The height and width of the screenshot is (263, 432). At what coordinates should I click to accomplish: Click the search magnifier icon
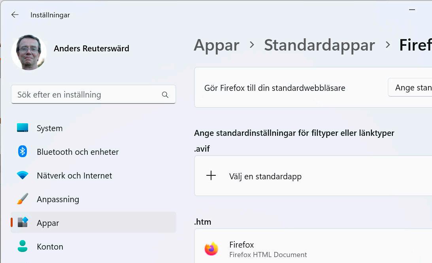(x=165, y=95)
